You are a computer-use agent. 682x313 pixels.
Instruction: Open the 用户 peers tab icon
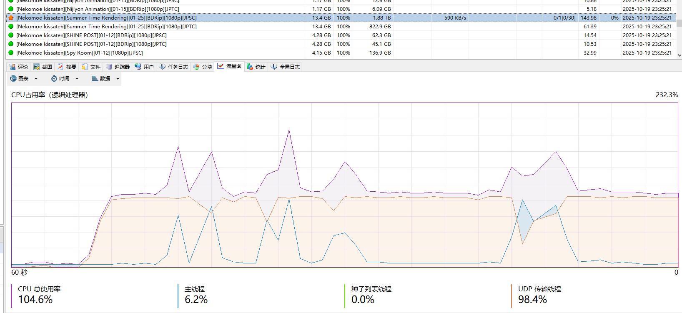point(138,67)
